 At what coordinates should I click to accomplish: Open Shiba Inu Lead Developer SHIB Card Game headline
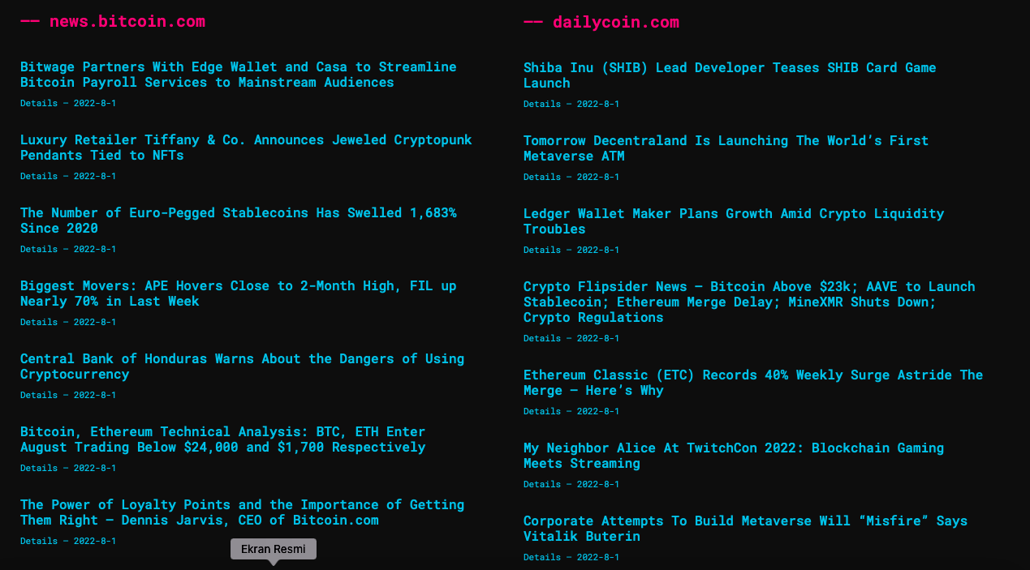pyautogui.click(x=730, y=75)
